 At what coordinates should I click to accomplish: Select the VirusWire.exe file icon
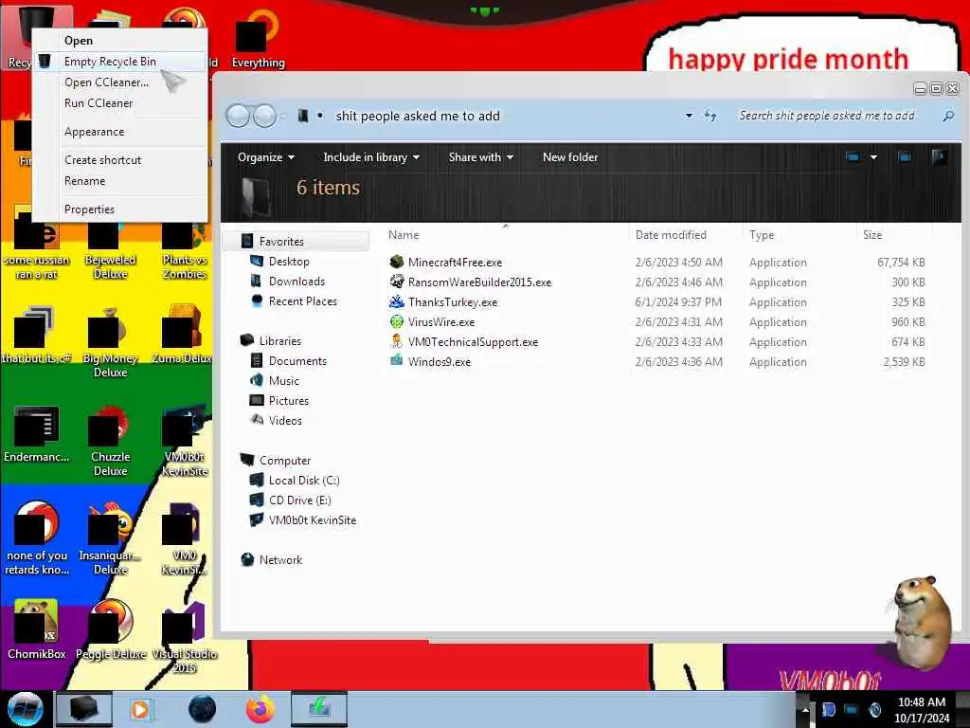coord(397,322)
